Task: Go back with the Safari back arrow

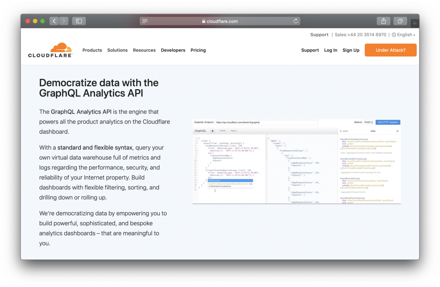Action: point(54,21)
